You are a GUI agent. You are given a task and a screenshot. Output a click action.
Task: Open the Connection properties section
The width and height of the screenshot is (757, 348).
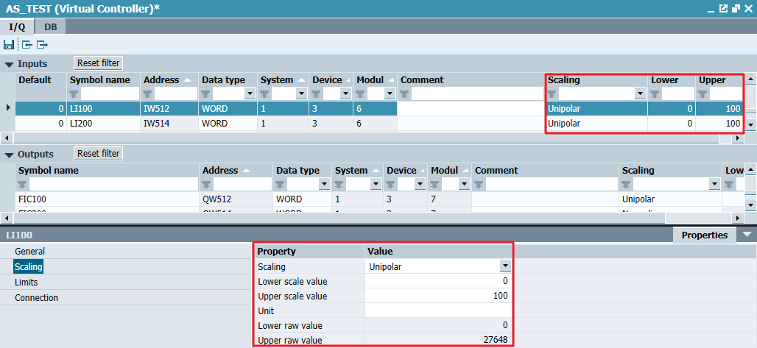pos(36,298)
